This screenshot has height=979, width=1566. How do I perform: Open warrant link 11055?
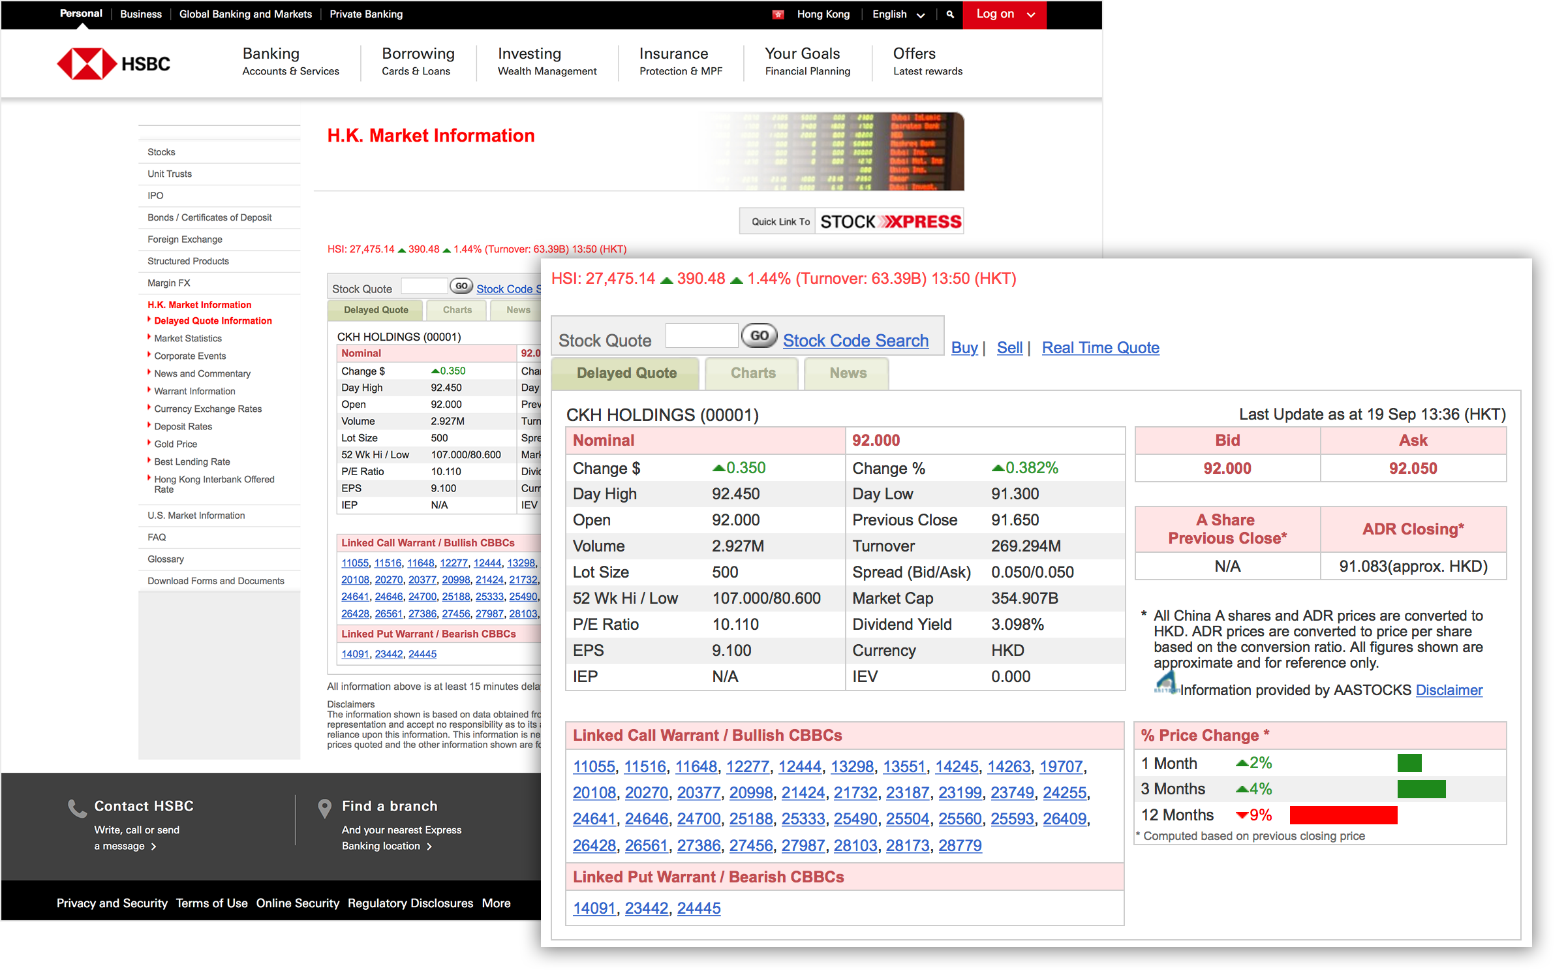pos(593,767)
